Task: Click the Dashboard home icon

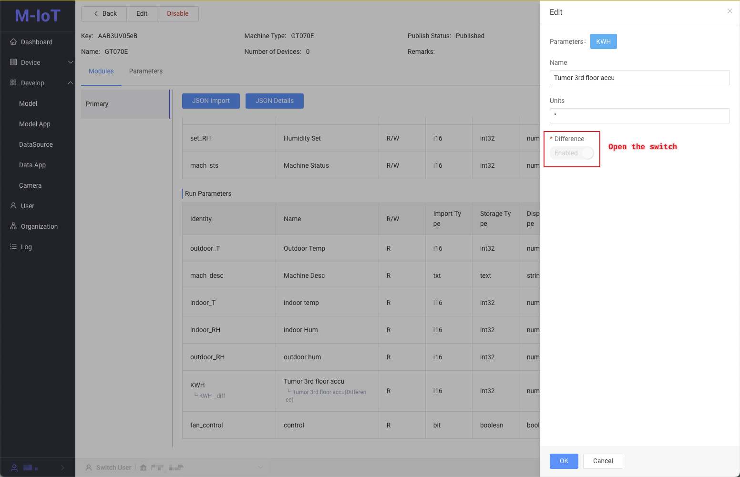Action: point(13,42)
